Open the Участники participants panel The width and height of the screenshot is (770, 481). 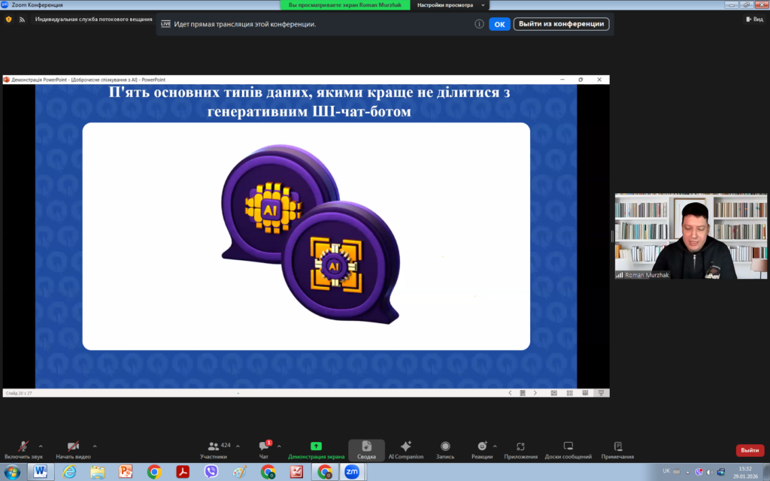214,449
